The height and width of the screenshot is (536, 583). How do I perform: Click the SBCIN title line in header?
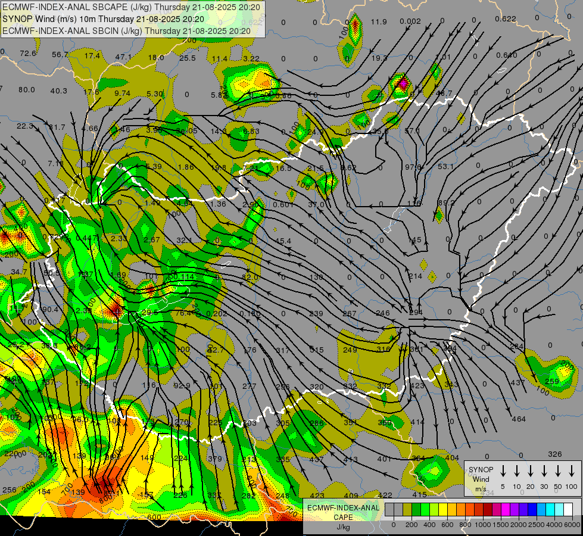click(126, 31)
